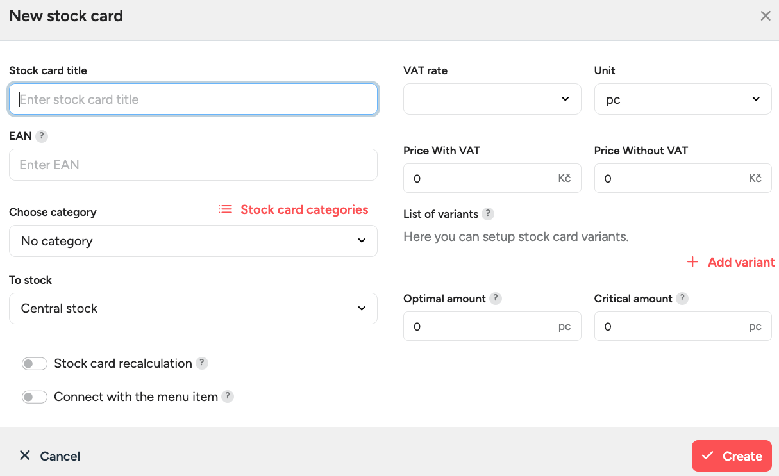
Task: Click the Critical amount help icon
Action: [682, 299]
